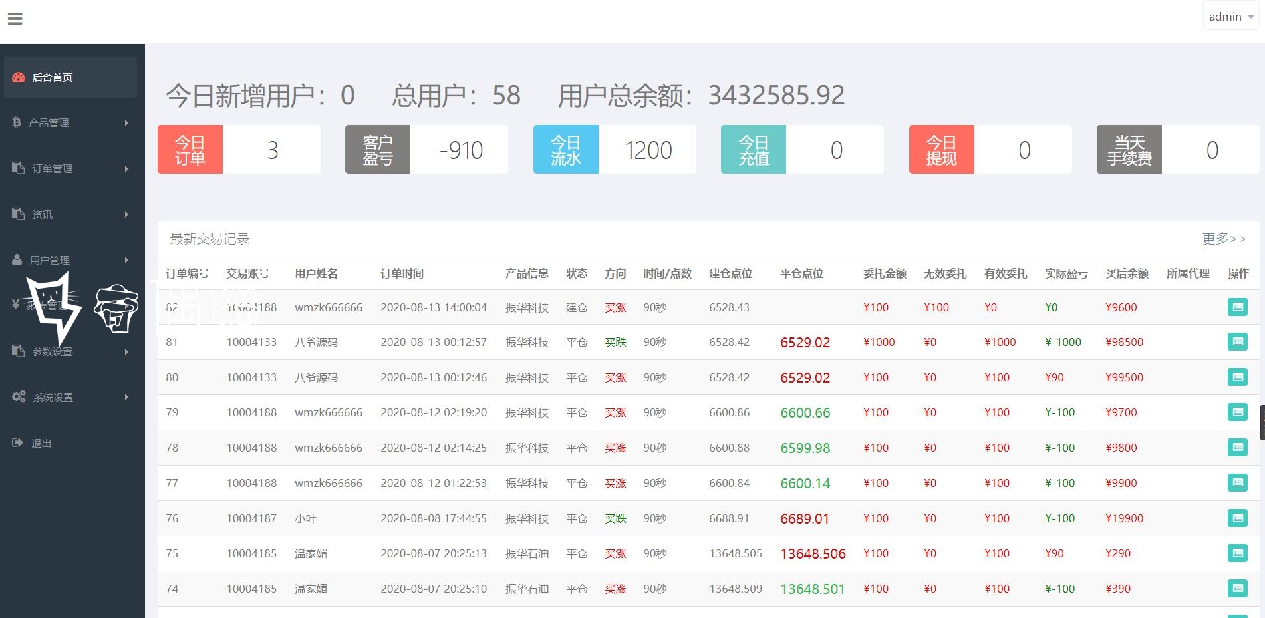Click the 订单管理 document icon
The image size is (1265, 618).
[x=19, y=168]
